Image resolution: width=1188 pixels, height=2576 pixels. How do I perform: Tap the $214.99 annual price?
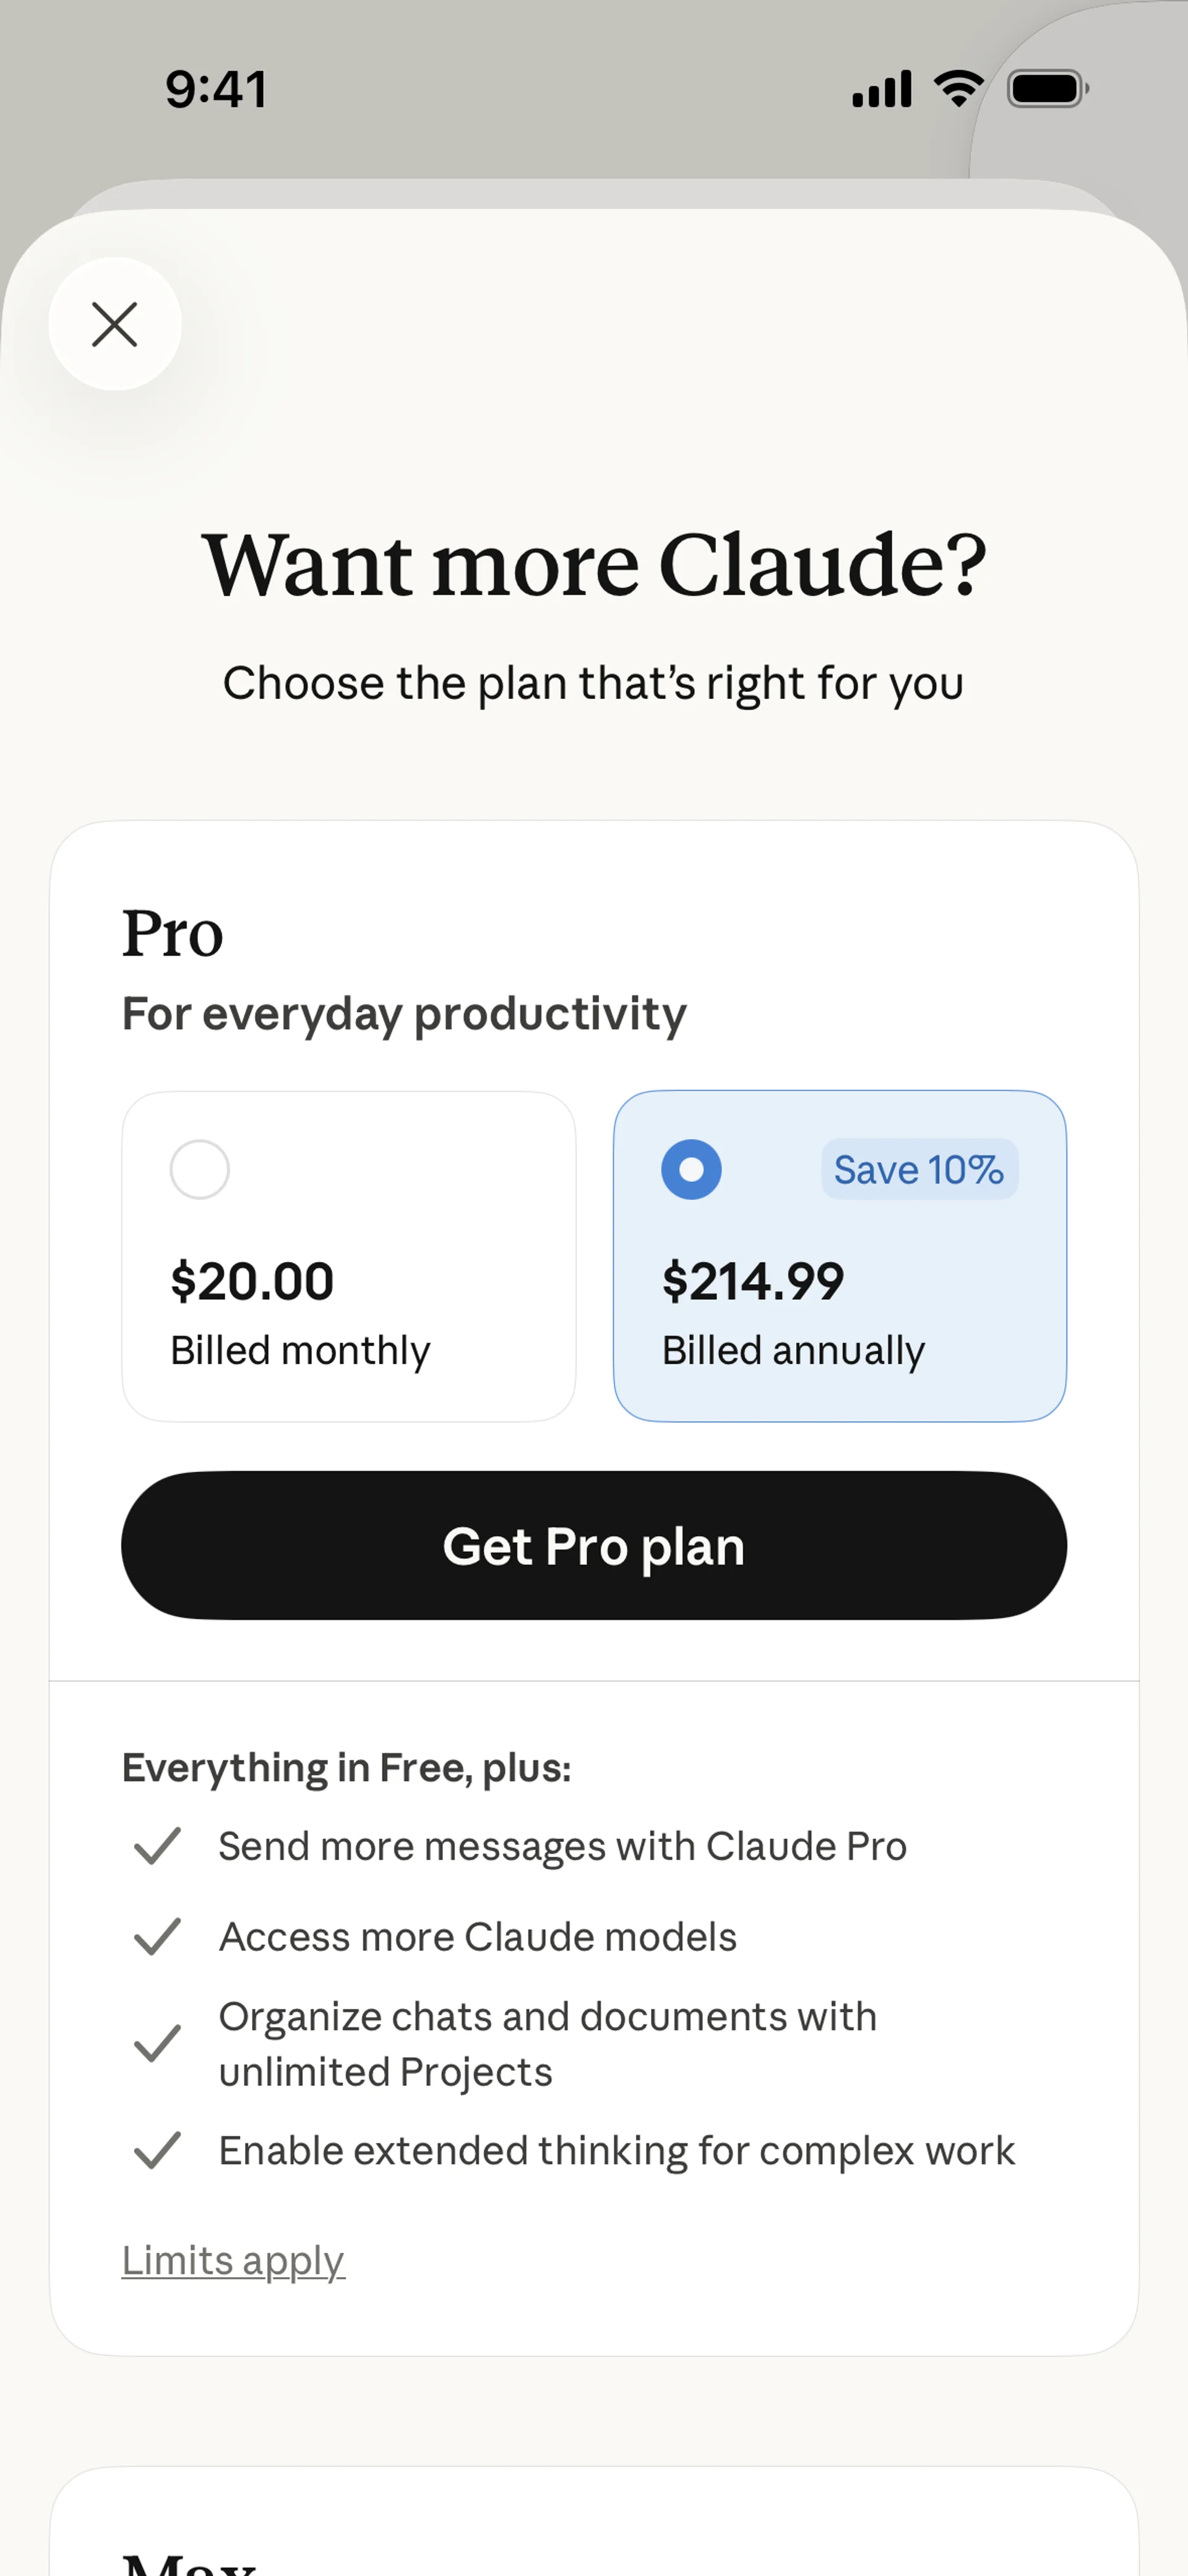753,1281
